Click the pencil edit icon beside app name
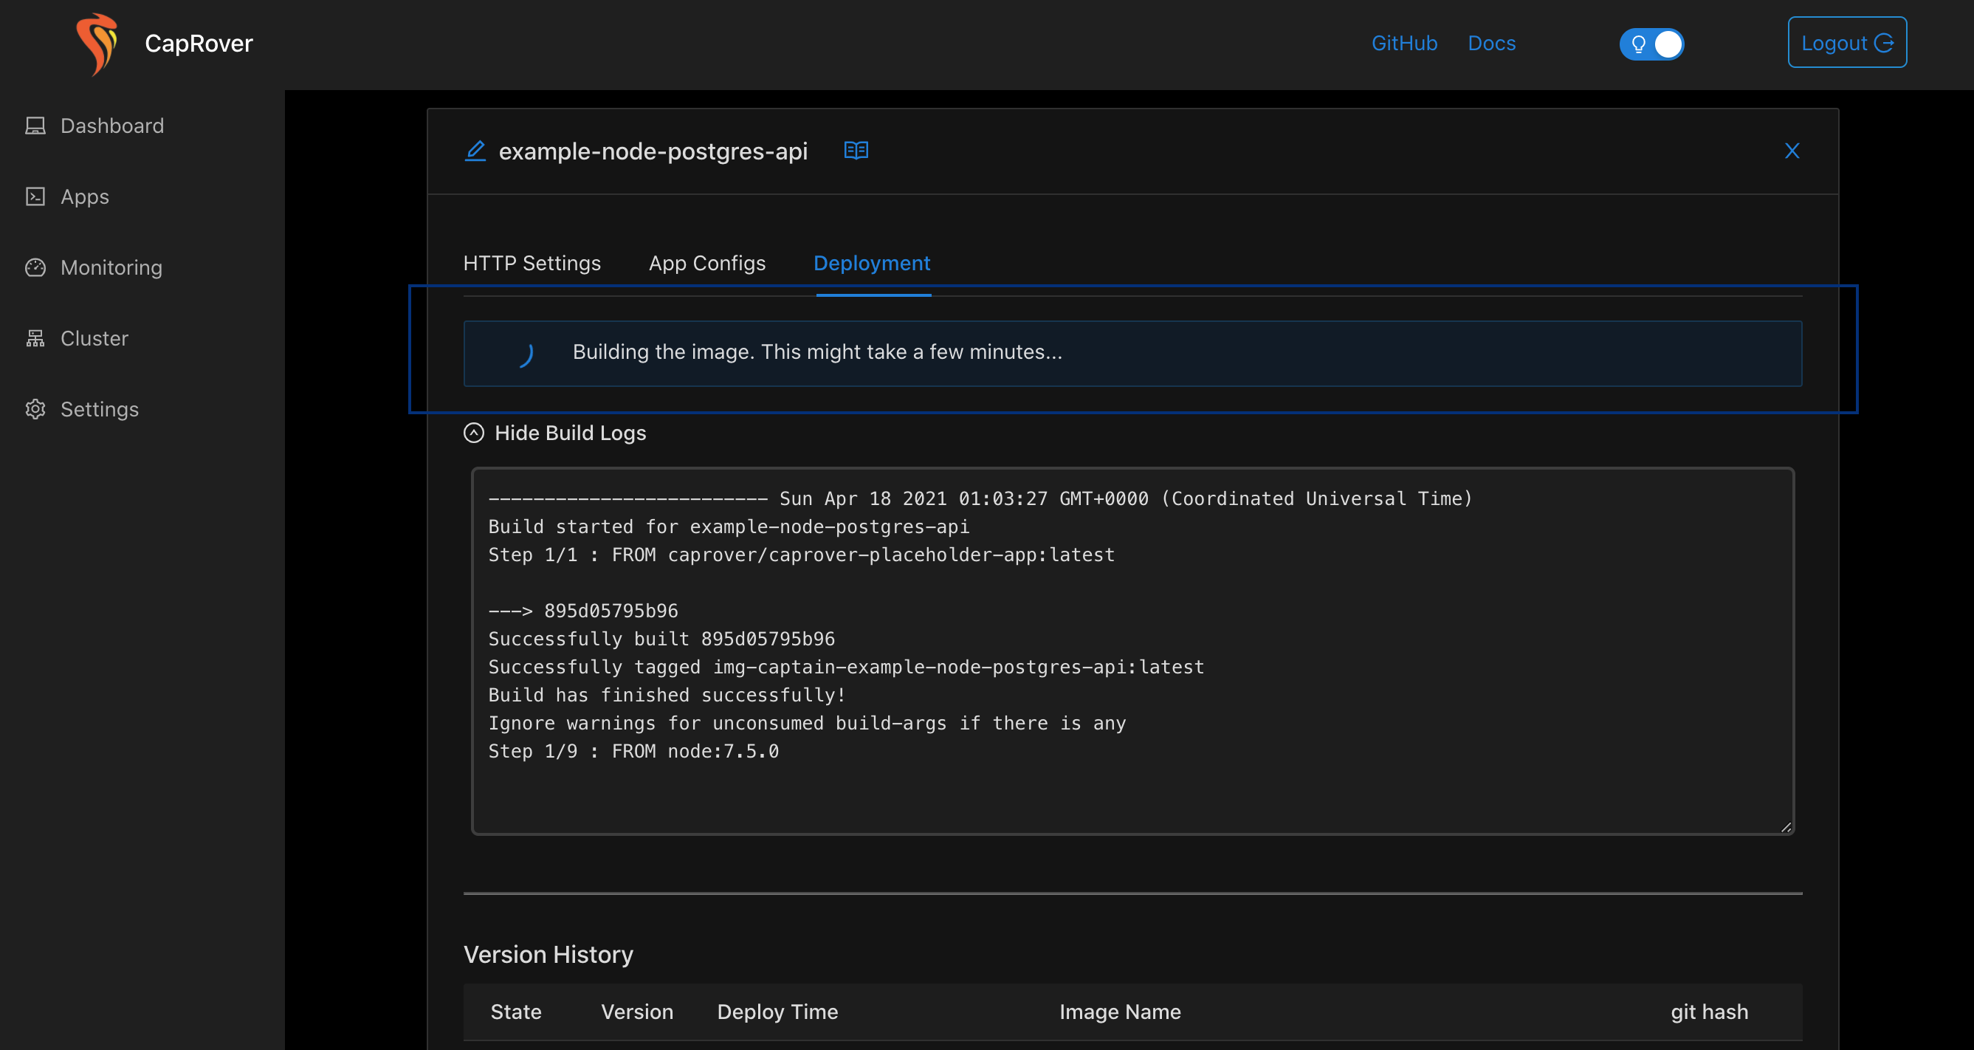1974x1050 pixels. point(475,150)
